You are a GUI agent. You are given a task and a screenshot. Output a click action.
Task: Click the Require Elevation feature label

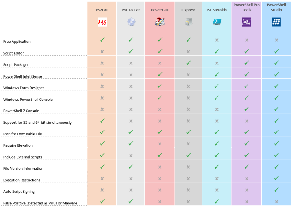pos(18,145)
